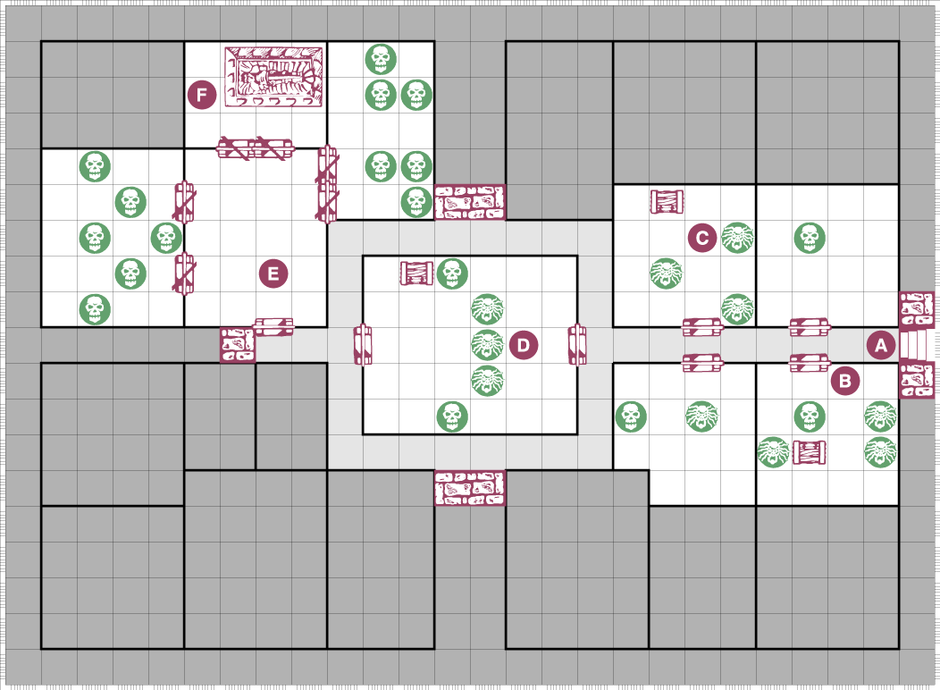The image size is (940, 690).
Task: Click the skull directly above room B's chest
Action: pyautogui.click(x=810, y=417)
